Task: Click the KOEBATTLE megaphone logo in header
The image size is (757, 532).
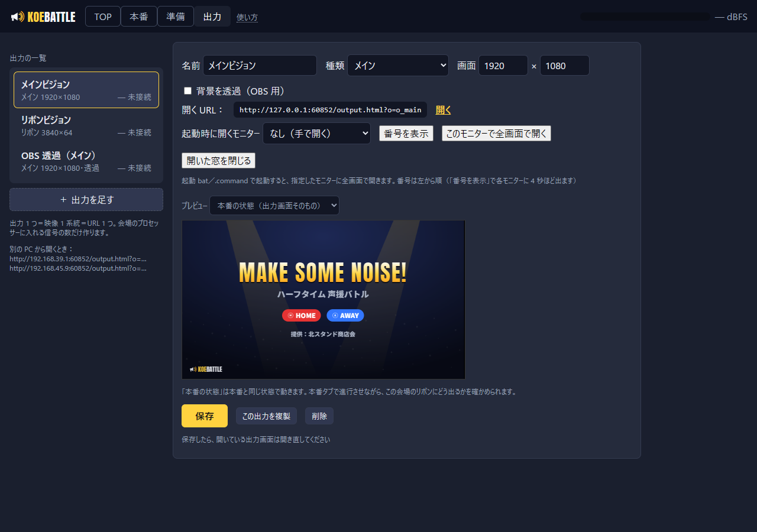Action: (x=43, y=17)
